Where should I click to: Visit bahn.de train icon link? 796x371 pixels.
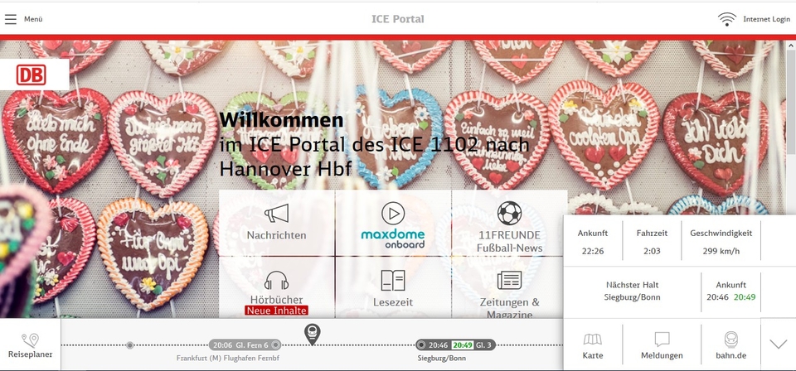[730, 345]
